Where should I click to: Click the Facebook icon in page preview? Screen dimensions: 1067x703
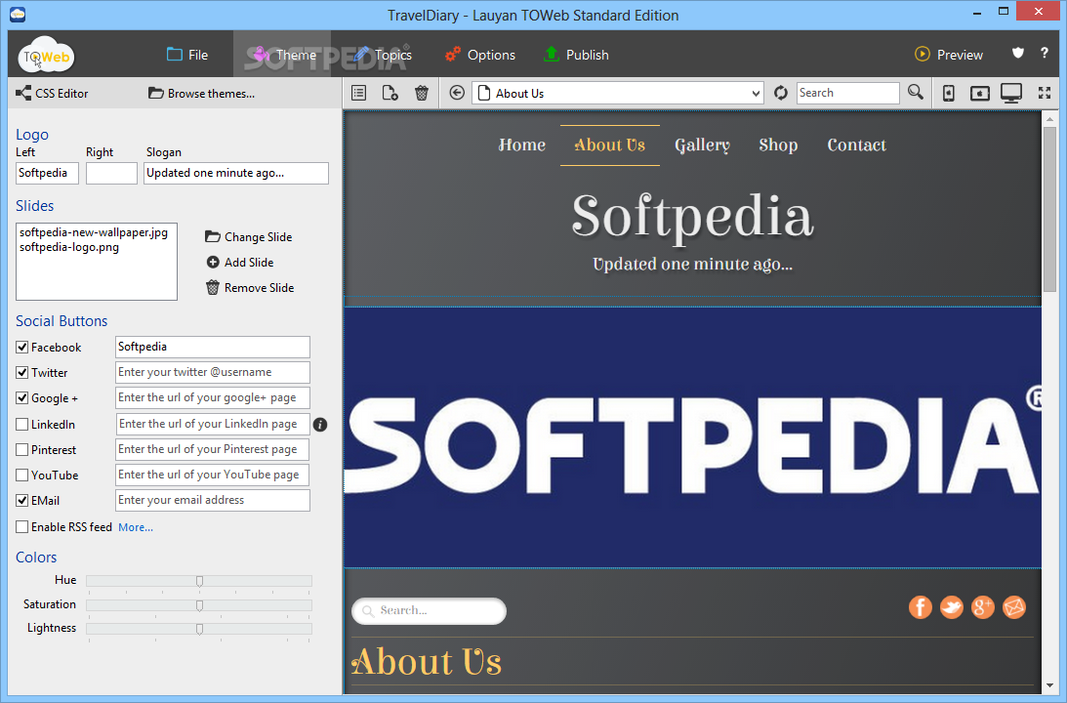point(920,607)
